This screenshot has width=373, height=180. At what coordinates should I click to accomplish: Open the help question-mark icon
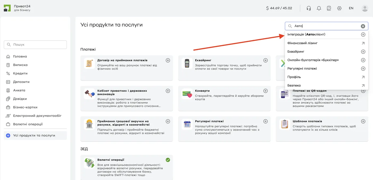coord(329,8)
